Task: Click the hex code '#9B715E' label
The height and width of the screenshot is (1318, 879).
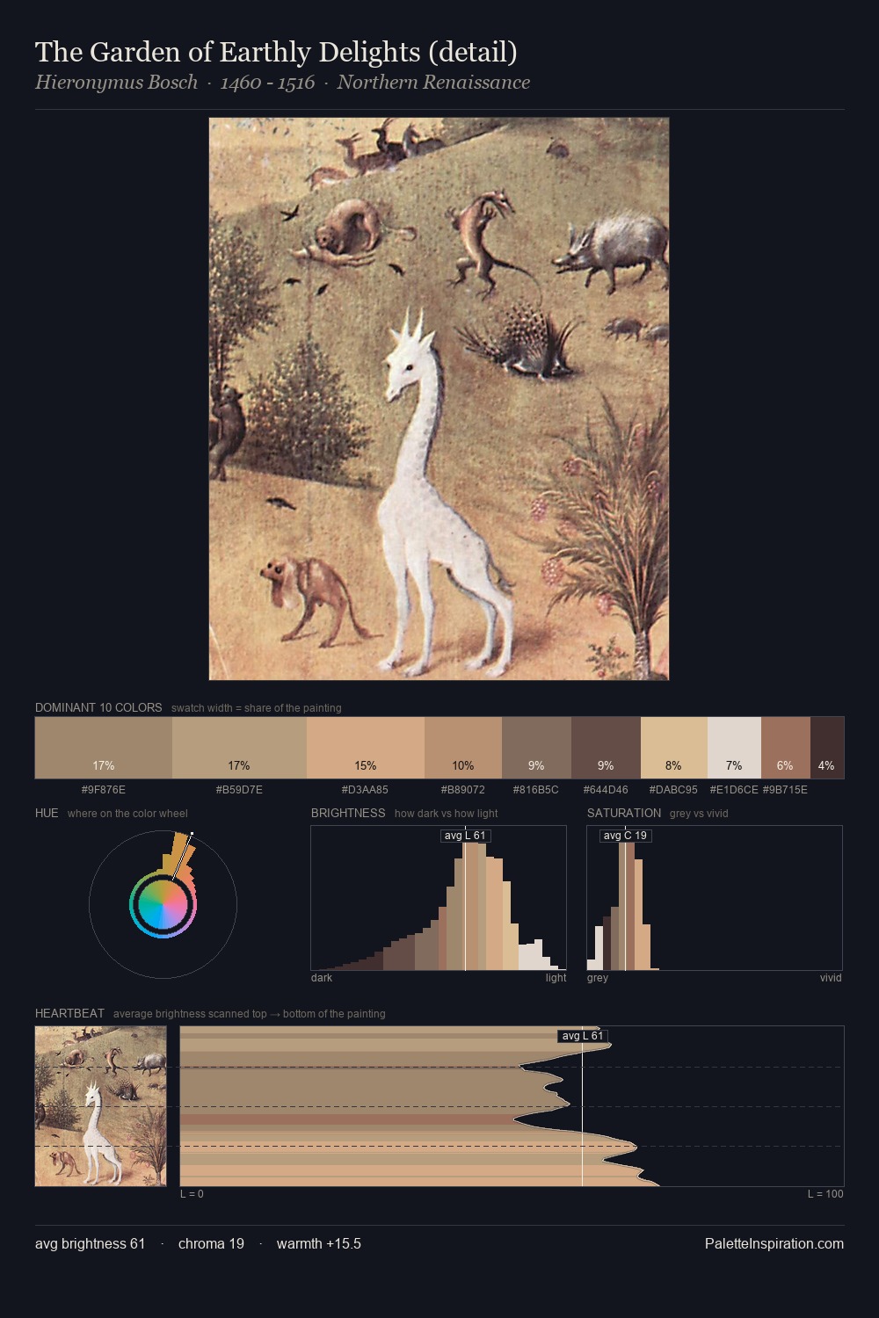Action: [785, 790]
